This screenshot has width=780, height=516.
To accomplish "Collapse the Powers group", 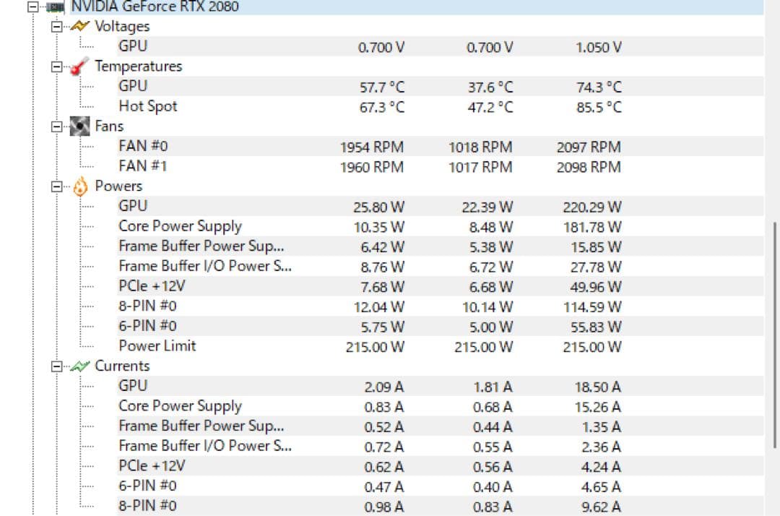I will click(x=57, y=186).
